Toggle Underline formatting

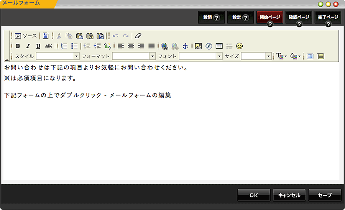38,46
